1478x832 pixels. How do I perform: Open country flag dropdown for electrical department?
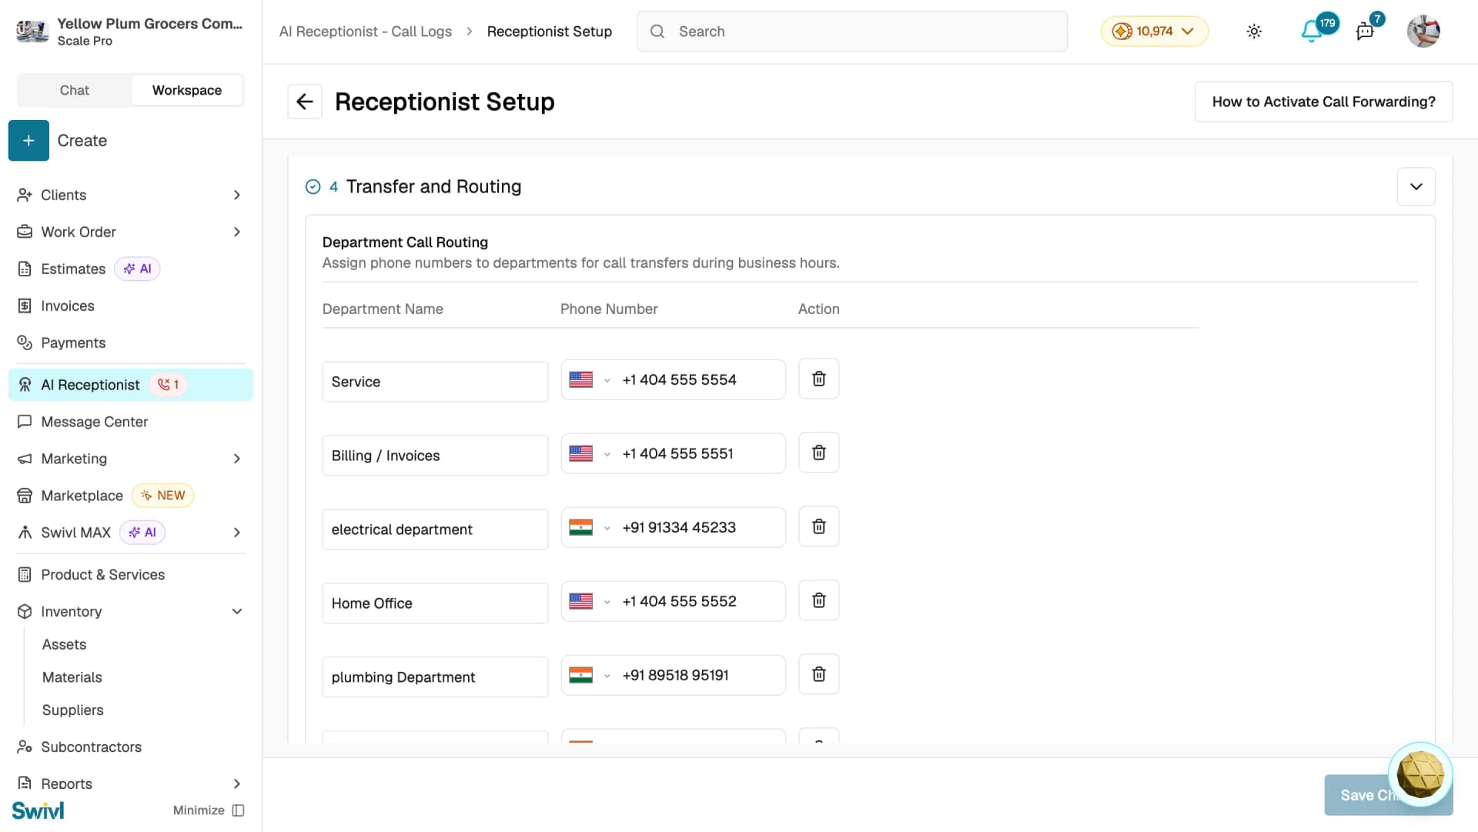click(x=590, y=527)
